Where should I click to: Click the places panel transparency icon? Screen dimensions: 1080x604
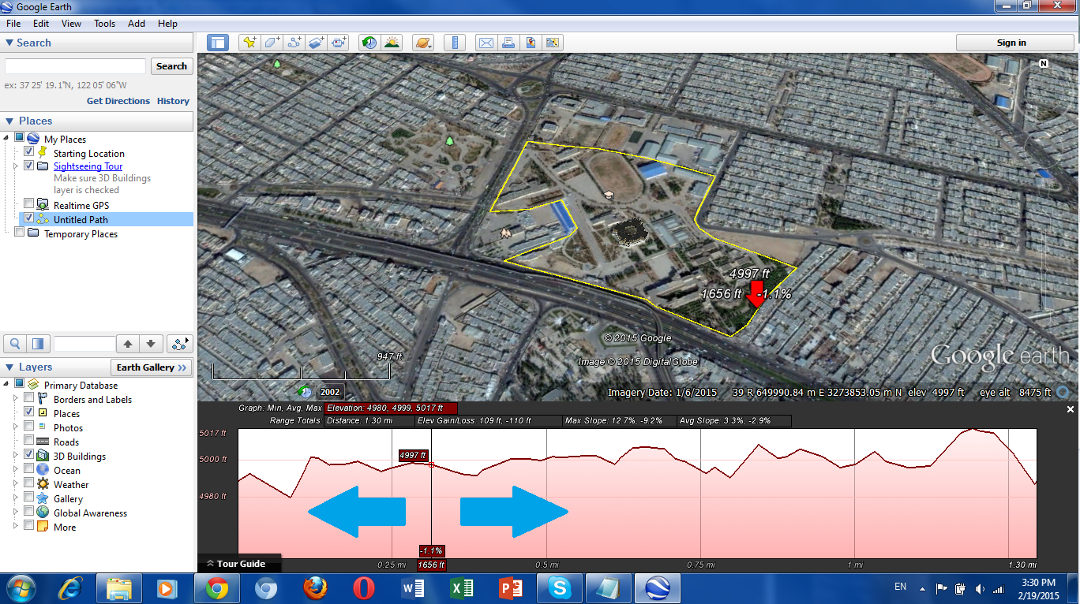coord(37,344)
